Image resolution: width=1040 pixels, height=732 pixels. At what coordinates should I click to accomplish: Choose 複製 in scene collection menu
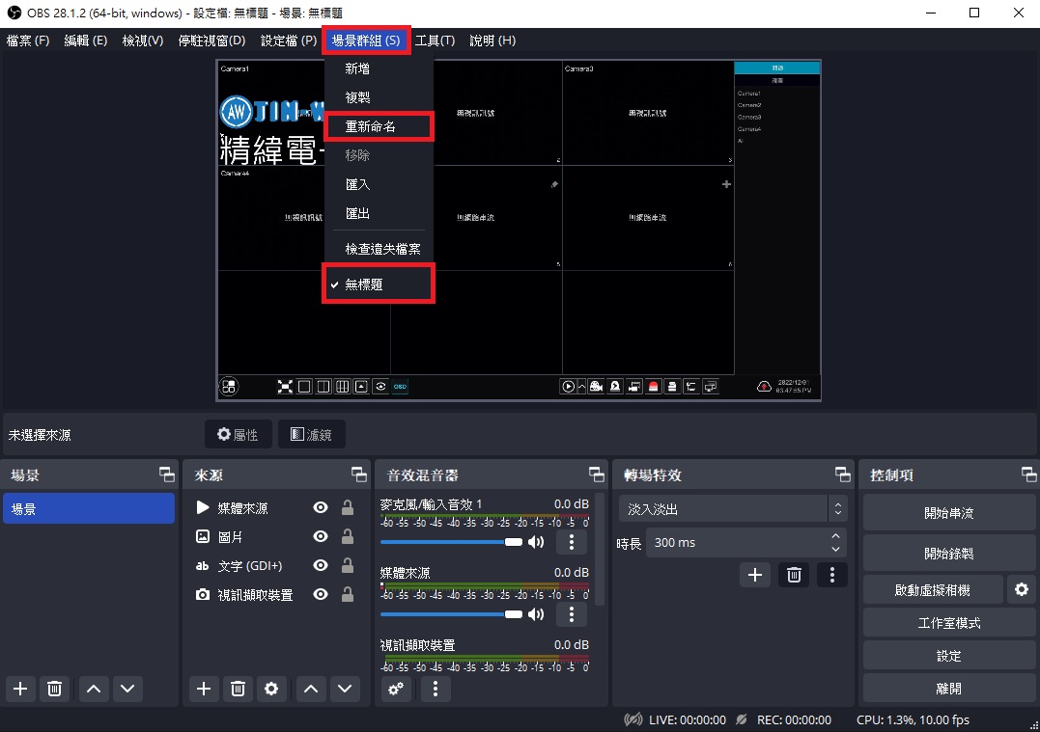(379, 97)
